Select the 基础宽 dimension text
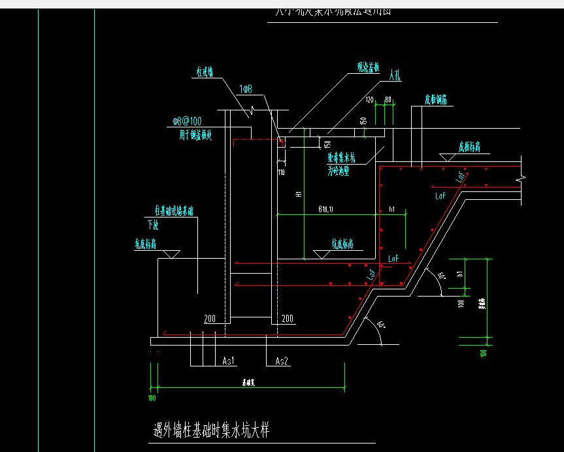 [248, 383]
